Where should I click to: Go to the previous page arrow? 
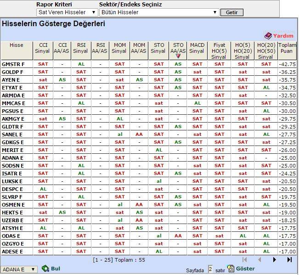[260, 260]
